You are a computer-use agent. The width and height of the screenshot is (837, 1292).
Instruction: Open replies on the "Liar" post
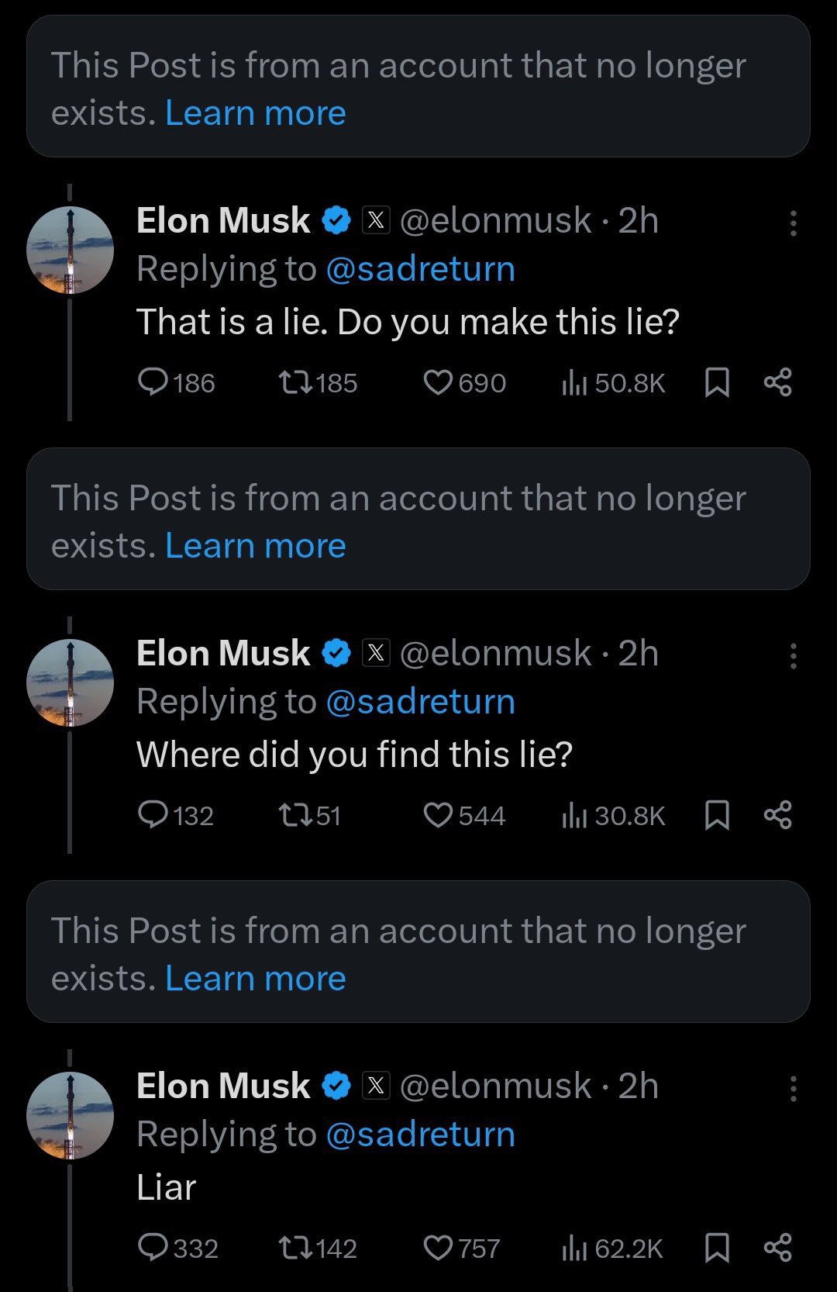(x=177, y=1248)
